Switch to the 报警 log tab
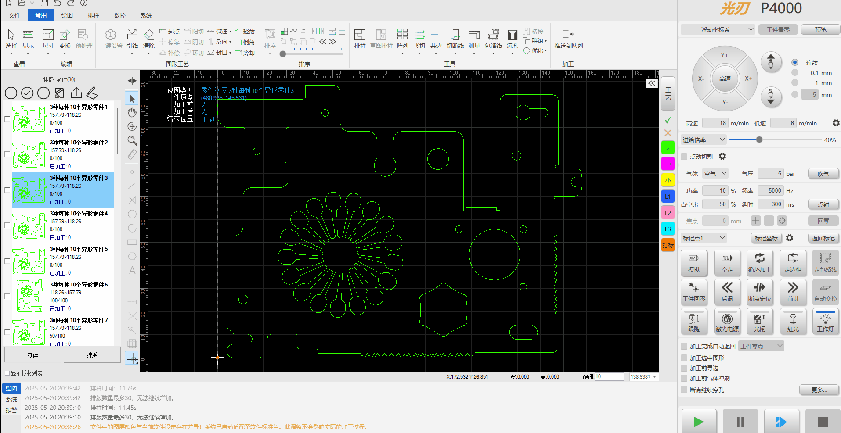 11,410
